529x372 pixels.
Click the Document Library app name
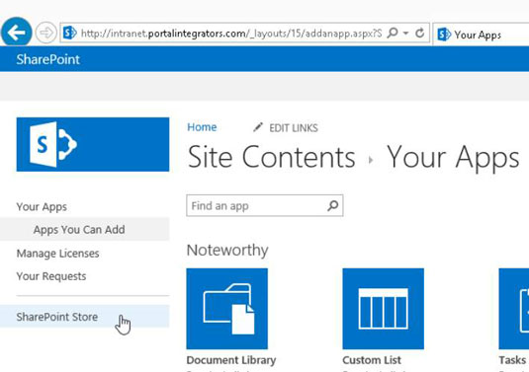point(231,360)
